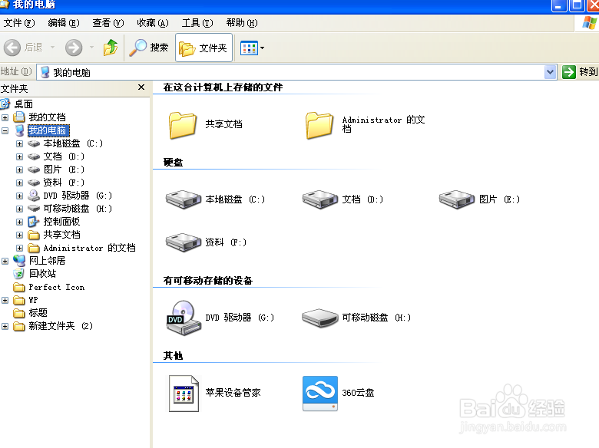Select 网上邻居 network icon in tree
The image size is (599, 448).
19,261
